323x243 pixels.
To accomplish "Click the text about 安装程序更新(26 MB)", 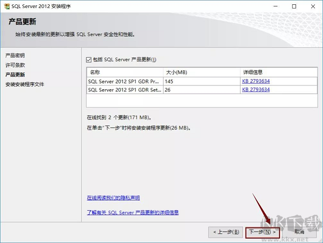I will pos(139,128).
